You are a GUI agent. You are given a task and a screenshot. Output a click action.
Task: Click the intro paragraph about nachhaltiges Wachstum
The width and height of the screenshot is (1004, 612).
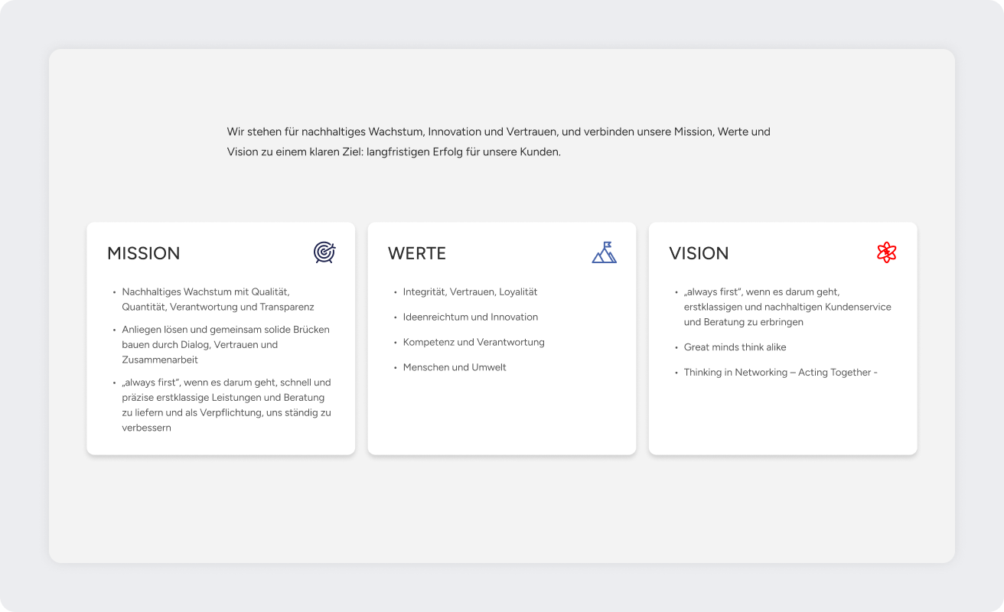pyautogui.click(x=498, y=142)
